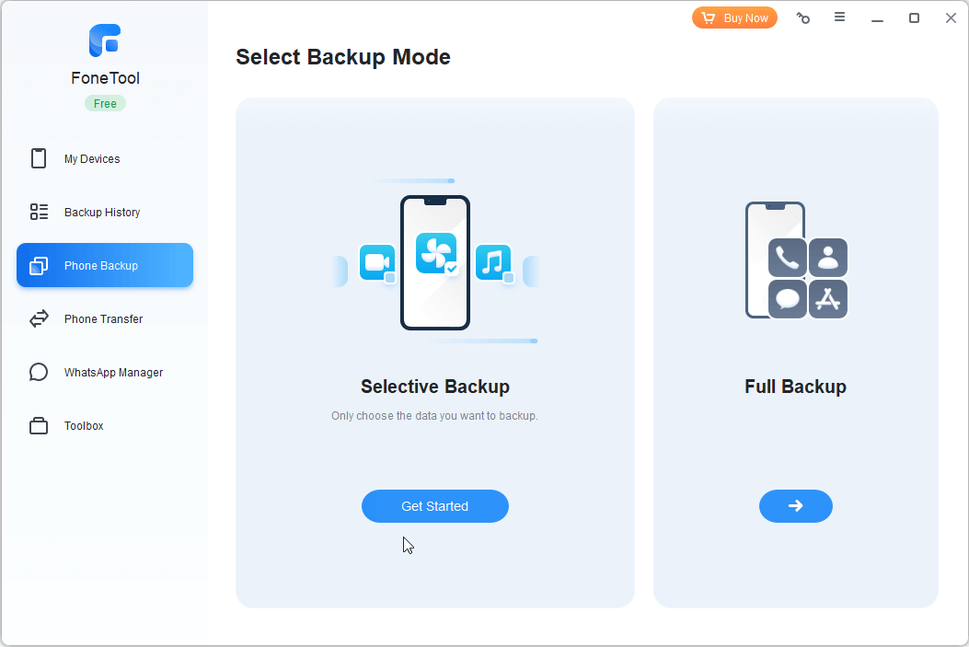Click the Full Backup arrow button
The width and height of the screenshot is (969, 647).
click(795, 506)
